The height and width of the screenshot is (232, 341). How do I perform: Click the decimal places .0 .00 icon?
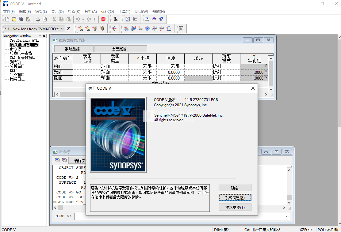[116, 19]
